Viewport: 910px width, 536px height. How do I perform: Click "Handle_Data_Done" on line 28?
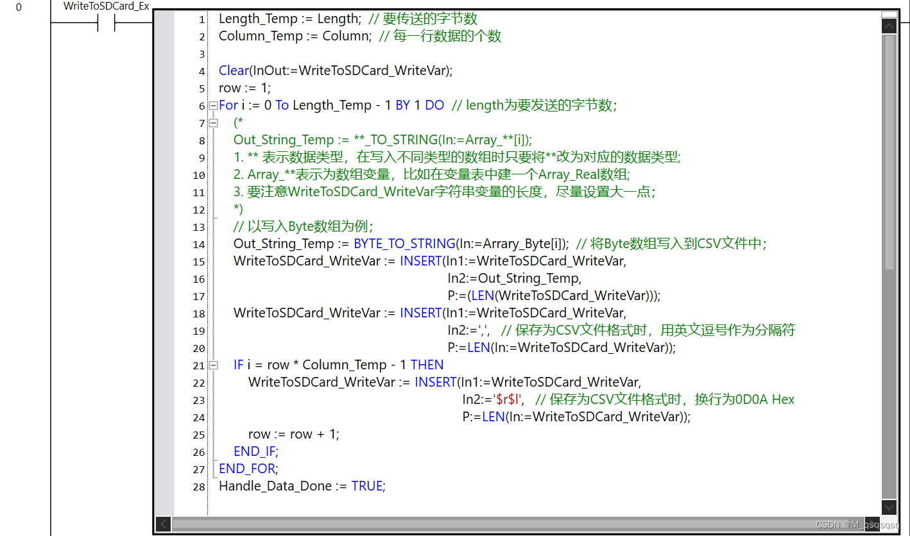click(275, 487)
